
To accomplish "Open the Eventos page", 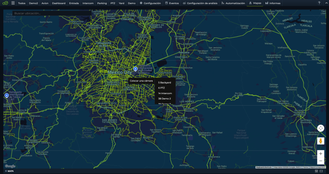I will pyautogui.click(x=172, y=3).
